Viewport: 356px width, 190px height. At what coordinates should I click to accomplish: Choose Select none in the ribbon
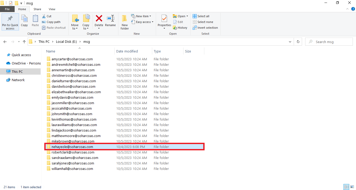[x=203, y=22]
